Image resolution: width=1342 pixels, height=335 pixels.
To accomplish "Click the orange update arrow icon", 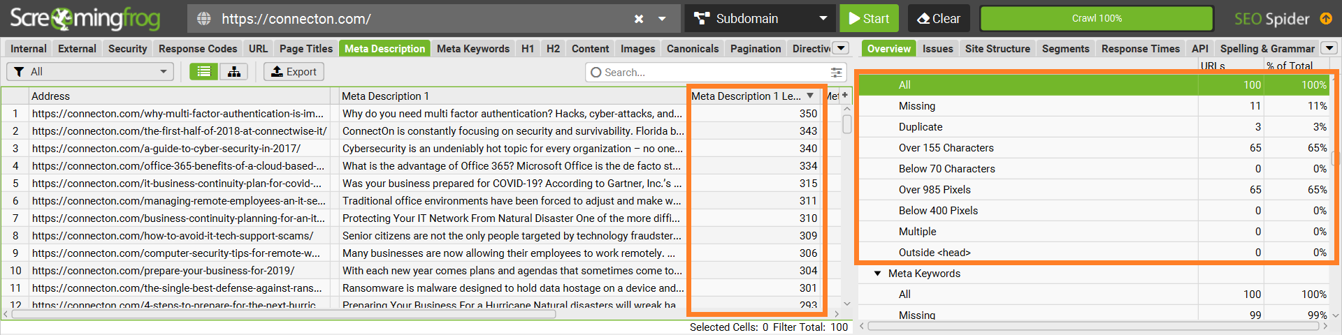I will (1326, 19).
